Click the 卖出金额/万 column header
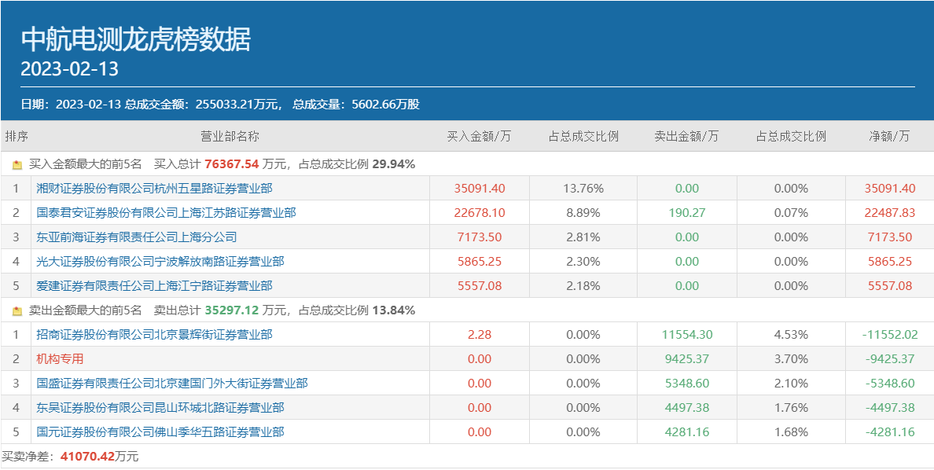 [686, 136]
